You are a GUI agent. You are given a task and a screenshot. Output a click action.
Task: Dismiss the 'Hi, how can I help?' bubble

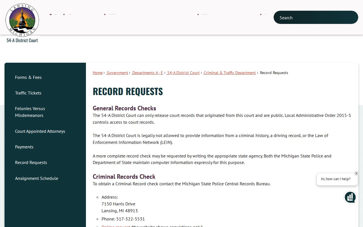point(356,173)
